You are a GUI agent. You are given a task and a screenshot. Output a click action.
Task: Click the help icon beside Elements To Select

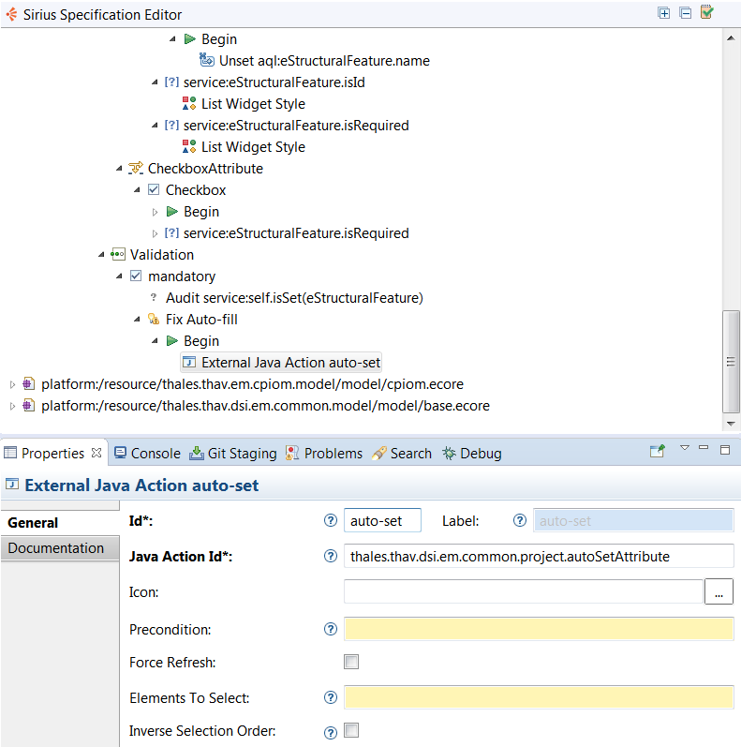click(331, 697)
